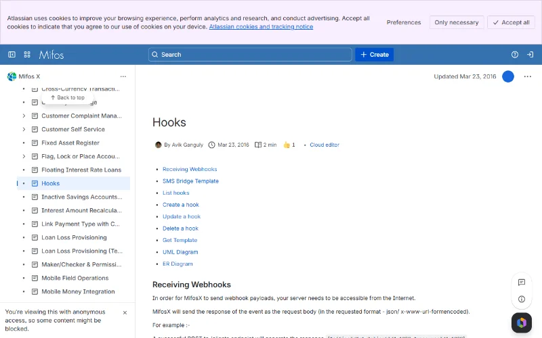
Task: Click the Mifos X space globe icon
Action: tap(12, 76)
